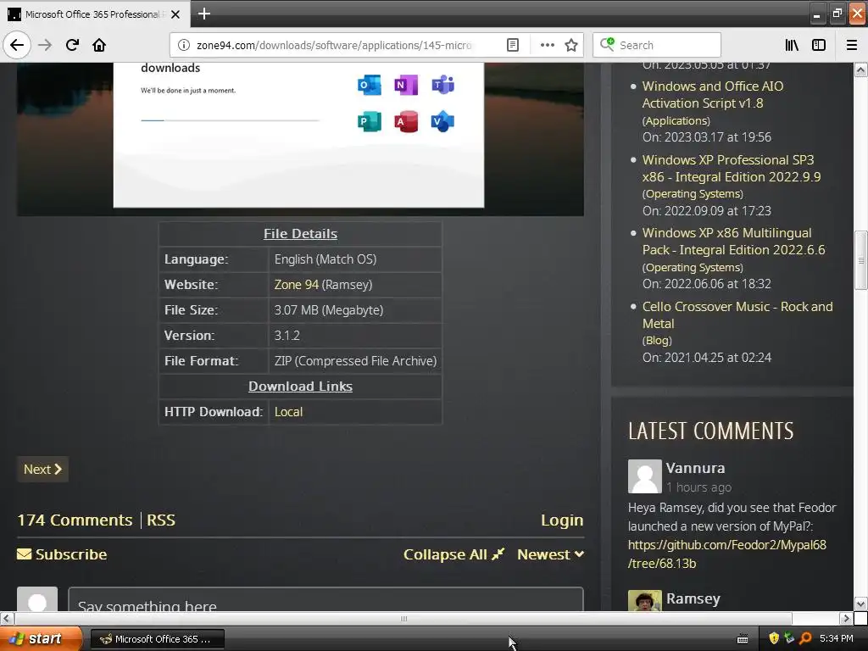868x651 pixels.
Task: Open the Newest sort dropdown
Action: point(550,554)
